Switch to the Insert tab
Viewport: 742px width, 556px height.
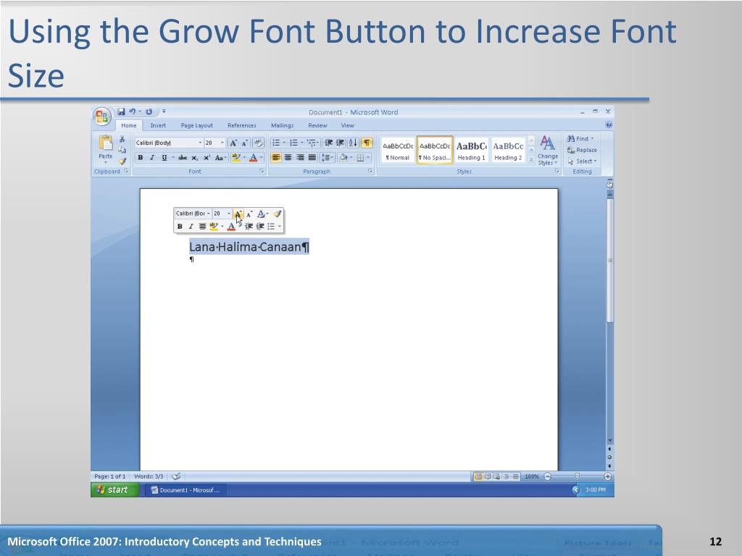[x=158, y=125]
